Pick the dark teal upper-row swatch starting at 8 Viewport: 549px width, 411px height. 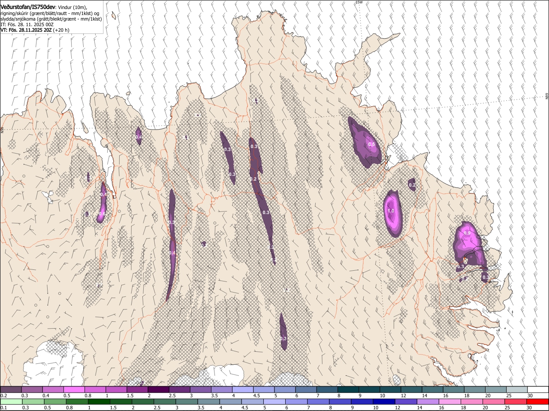point(348,390)
